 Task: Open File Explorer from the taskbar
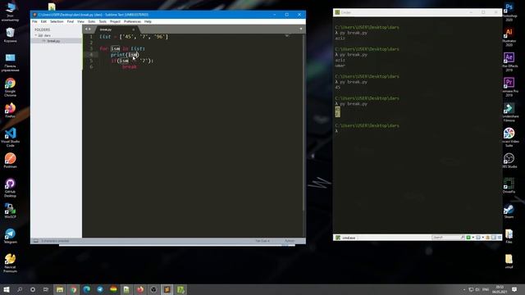click(x=60, y=289)
